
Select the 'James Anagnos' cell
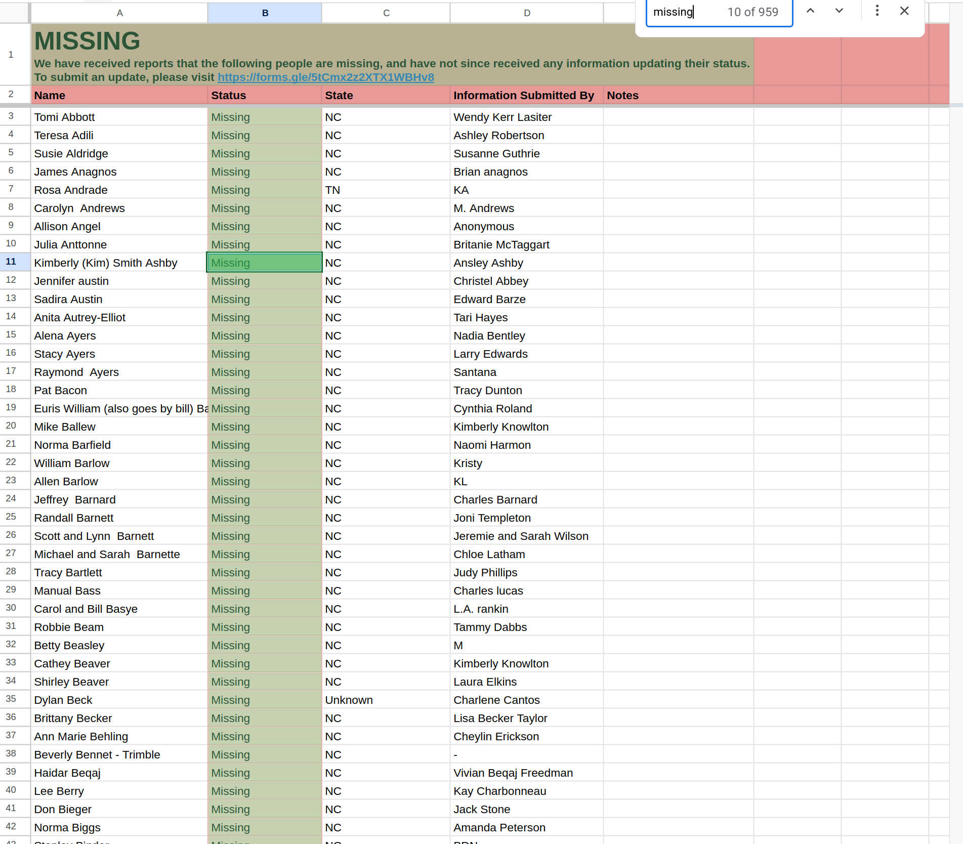point(119,172)
